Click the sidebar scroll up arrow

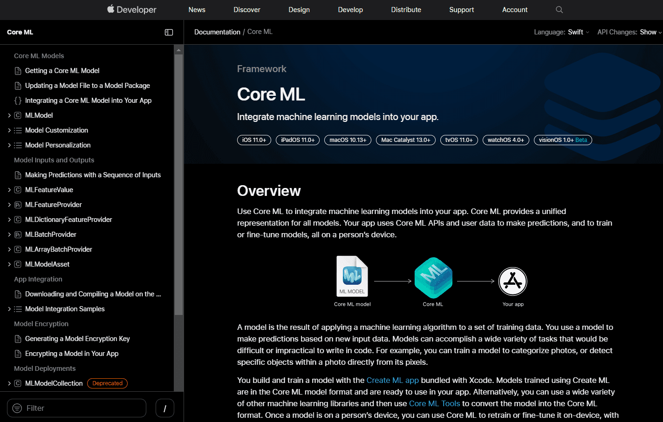178,49
